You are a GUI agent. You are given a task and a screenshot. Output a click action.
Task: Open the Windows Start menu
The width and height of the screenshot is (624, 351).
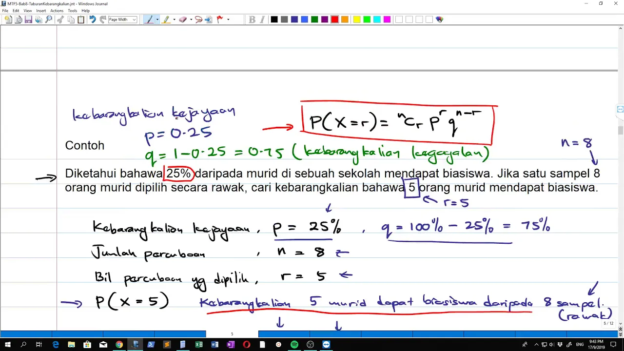8,345
